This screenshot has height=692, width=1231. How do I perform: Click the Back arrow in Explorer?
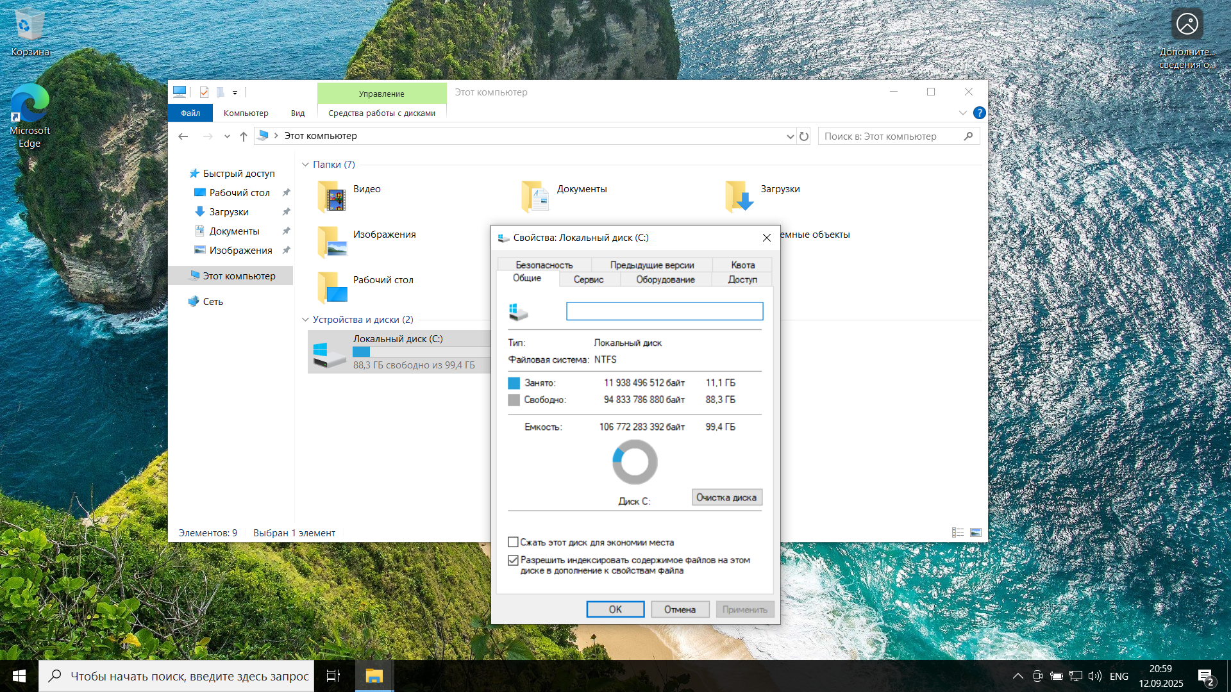183,136
